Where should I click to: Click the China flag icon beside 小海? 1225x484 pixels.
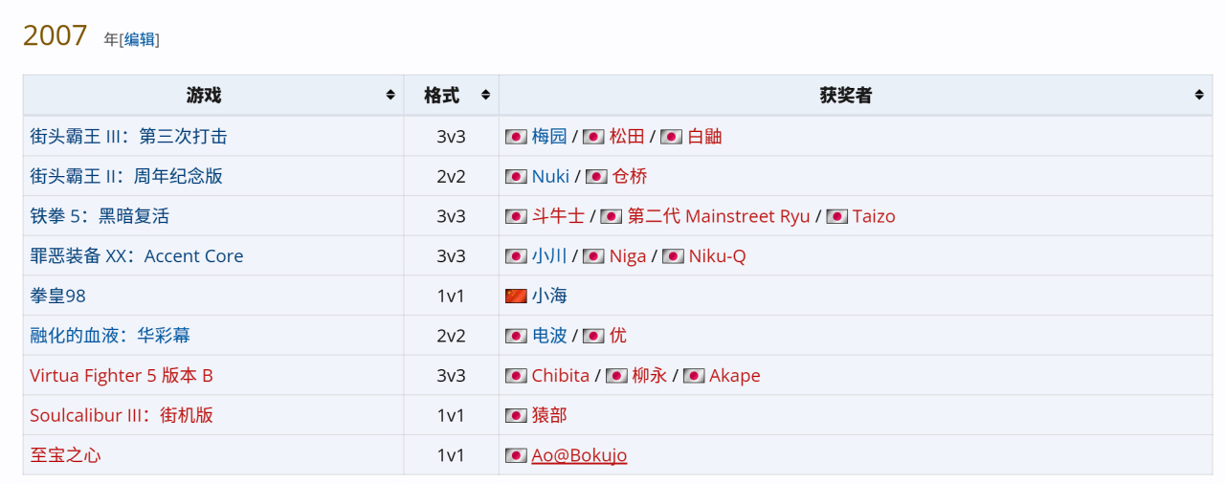516,296
